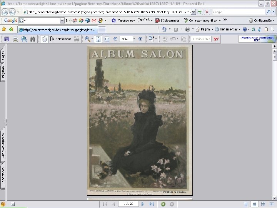Activate the Hand tool
277x208 pixels.
click(x=44, y=39)
